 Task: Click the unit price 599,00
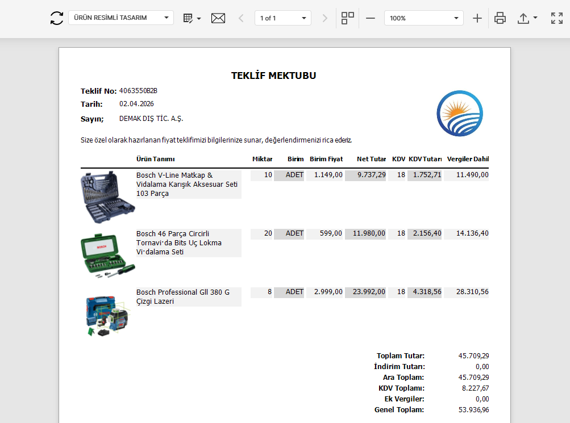pos(324,233)
